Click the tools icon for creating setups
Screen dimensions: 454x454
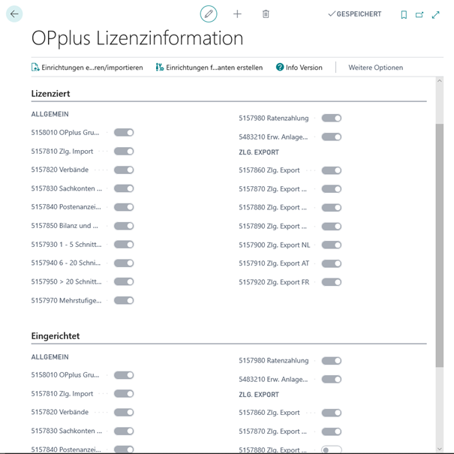coord(160,68)
